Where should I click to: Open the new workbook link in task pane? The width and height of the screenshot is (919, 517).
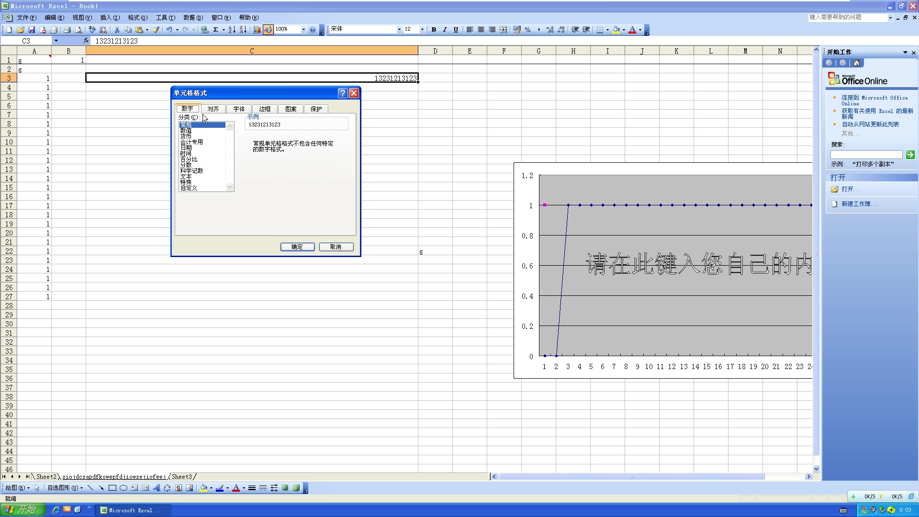coord(860,204)
